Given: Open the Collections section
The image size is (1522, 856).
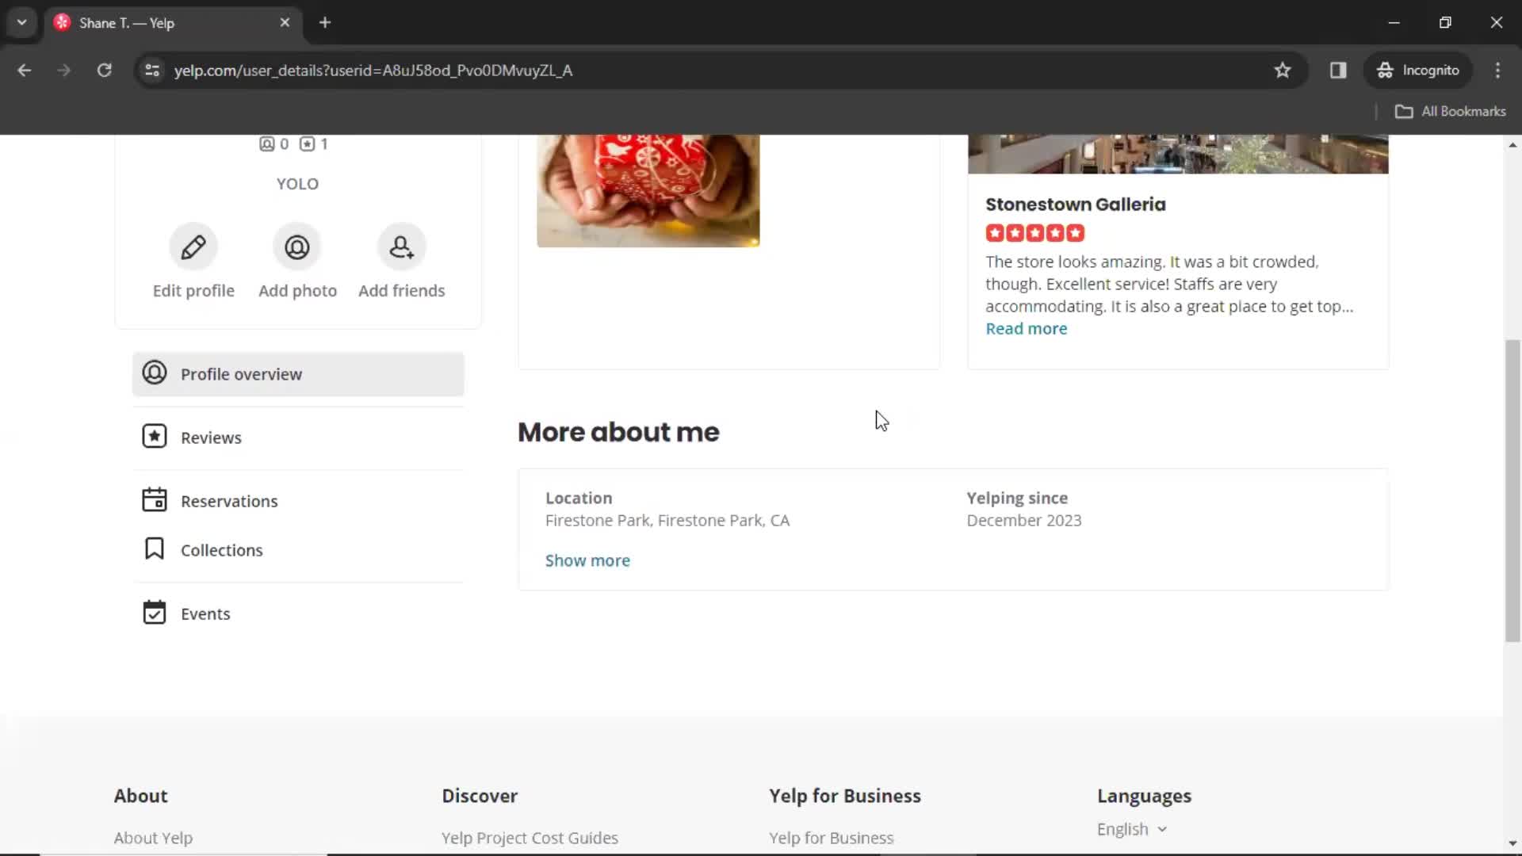Looking at the screenshot, I should [x=223, y=550].
